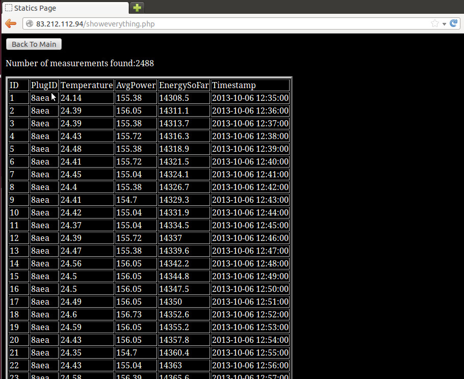Click the ID column header
Screen dimensions: 464x379
(19, 85)
